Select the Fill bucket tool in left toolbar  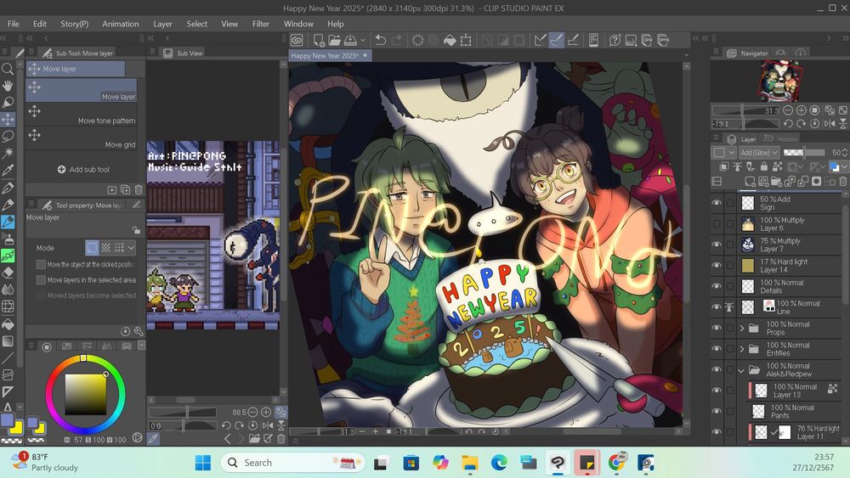point(8,323)
